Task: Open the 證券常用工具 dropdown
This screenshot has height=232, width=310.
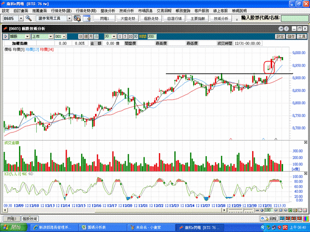Action: 69,19
